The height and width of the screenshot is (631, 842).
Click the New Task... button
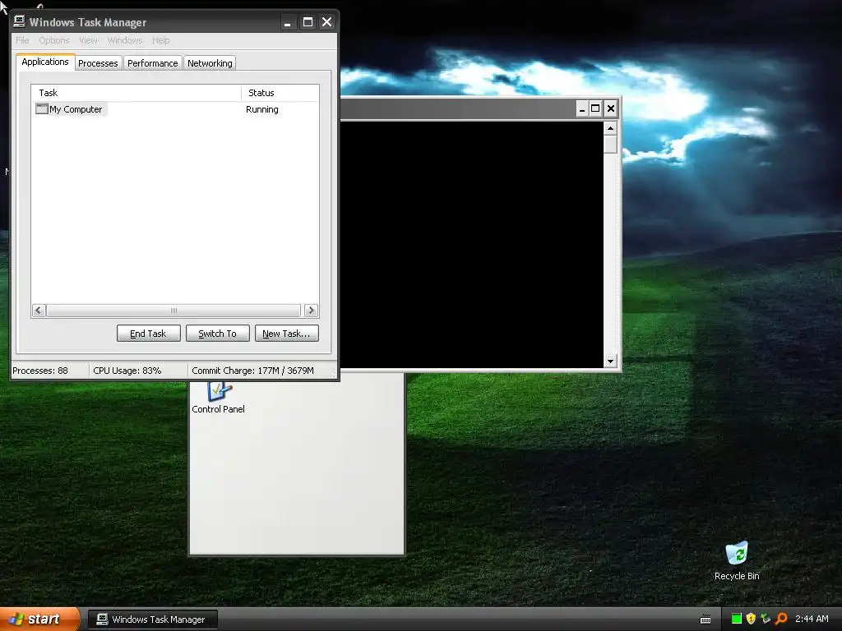click(287, 334)
